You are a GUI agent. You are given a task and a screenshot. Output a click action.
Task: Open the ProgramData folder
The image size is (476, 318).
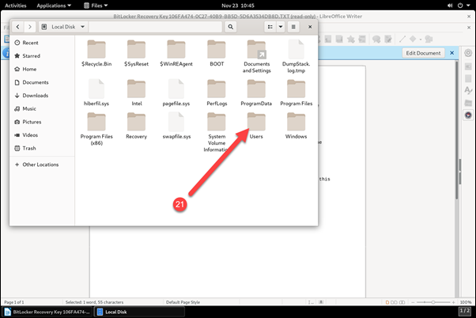(256, 93)
